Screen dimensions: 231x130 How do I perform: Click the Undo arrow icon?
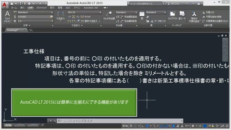pyautogui.click(x=34, y=3)
